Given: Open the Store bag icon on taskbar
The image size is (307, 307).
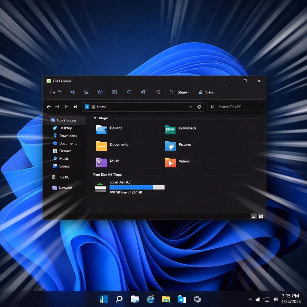Looking at the screenshot, I should click(182, 299).
